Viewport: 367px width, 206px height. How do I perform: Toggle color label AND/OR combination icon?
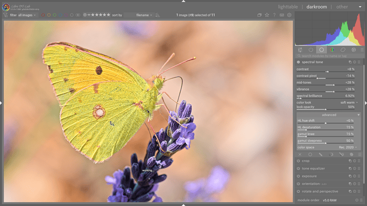pos(78,15)
